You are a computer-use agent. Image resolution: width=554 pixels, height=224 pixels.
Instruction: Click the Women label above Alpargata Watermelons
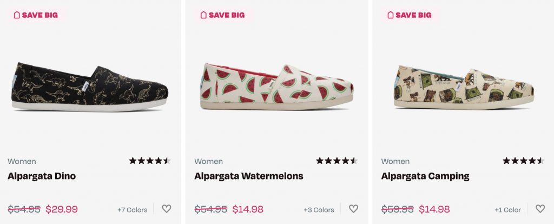point(208,161)
